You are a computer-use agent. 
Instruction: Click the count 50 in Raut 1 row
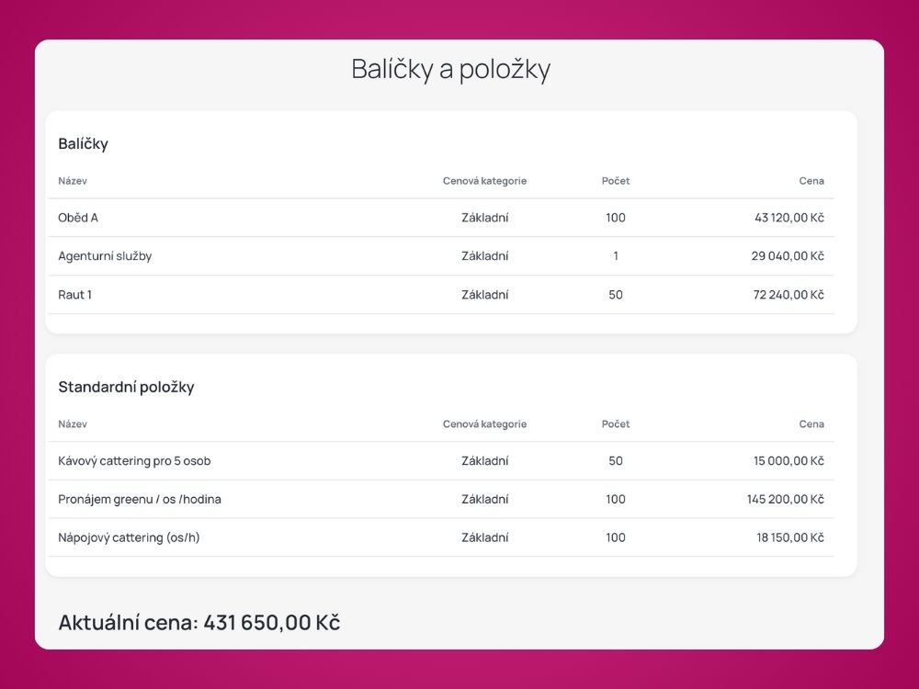click(x=616, y=295)
